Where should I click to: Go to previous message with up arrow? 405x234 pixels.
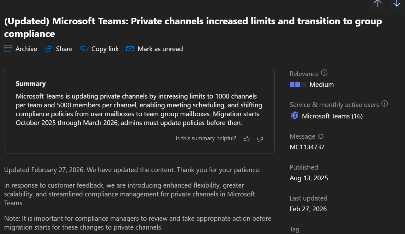(x=378, y=4)
